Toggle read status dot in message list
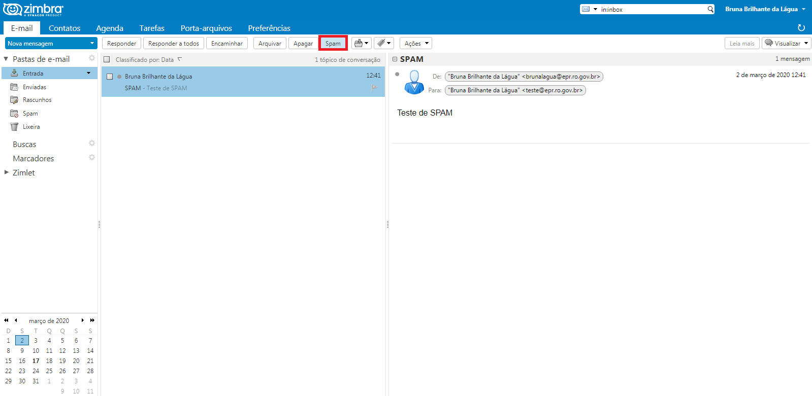The image size is (812, 396). [119, 77]
